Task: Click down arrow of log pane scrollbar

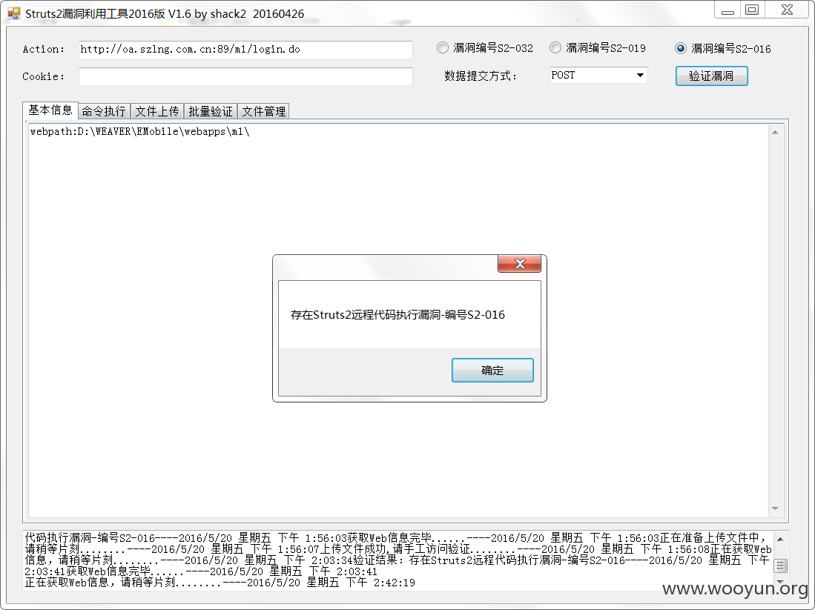Action: click(780, 582)
